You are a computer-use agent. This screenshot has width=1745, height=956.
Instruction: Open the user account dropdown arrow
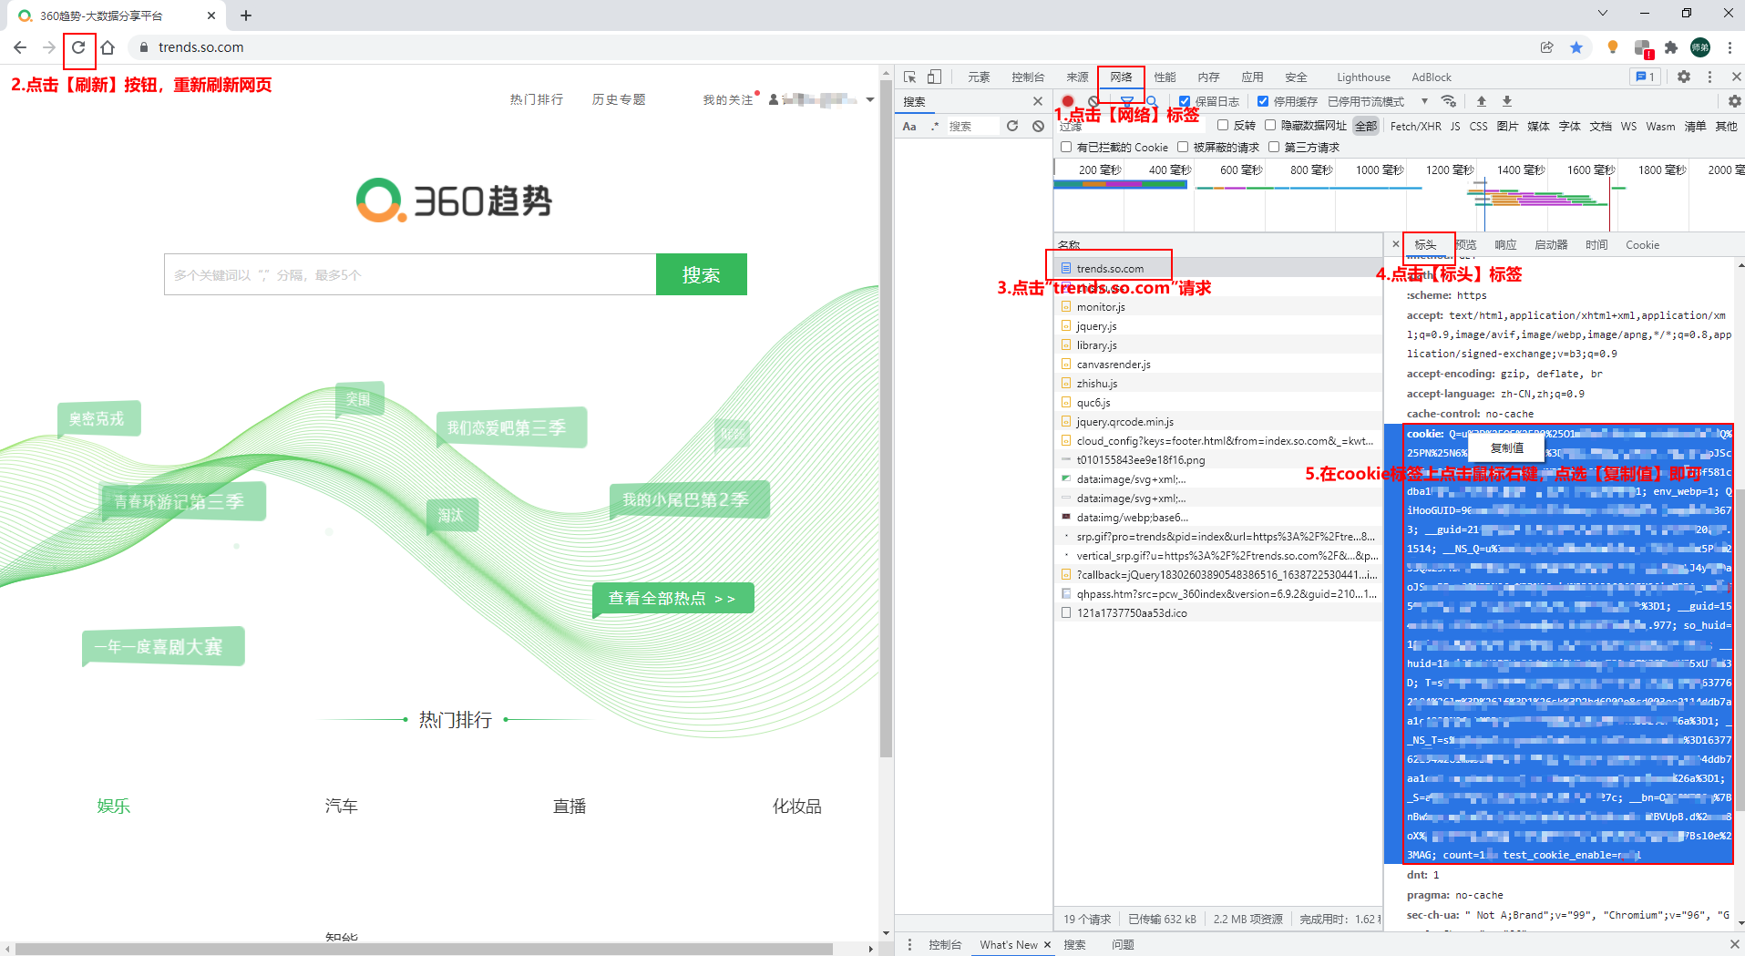(x=870, y=100)
